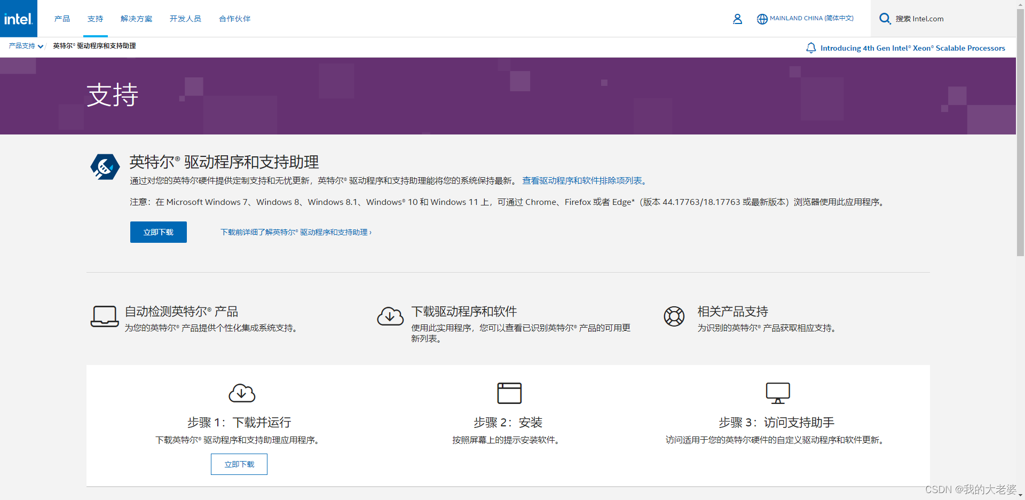Click the step 2 window install icon

coord(509,393)
